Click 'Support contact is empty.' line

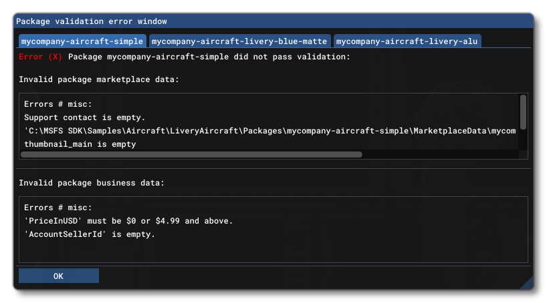(84, 117)
